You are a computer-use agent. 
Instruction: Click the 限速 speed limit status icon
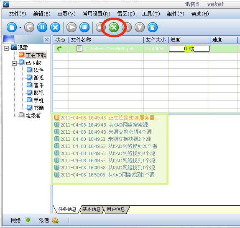(x=55, y=220)
